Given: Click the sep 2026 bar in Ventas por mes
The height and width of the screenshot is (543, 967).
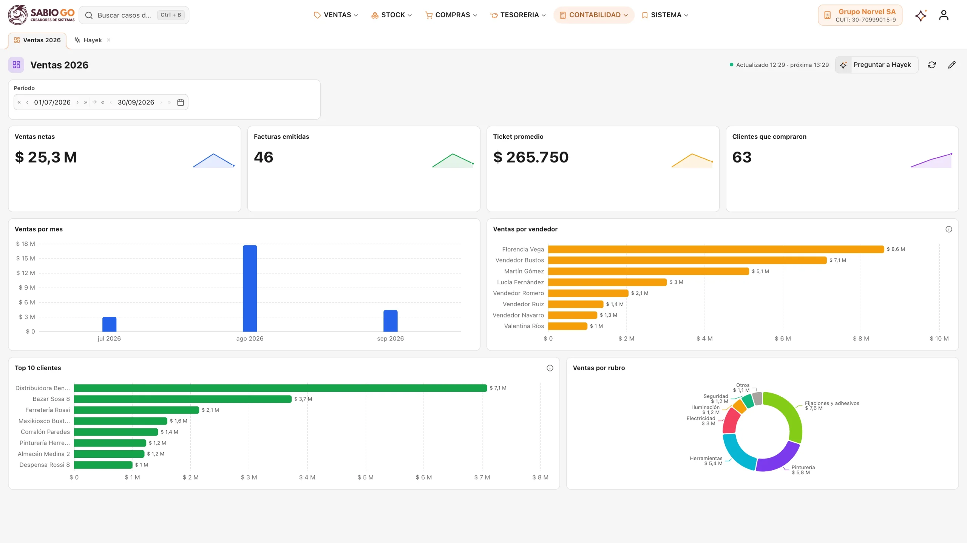Looking at the screenshot, I should tap(391, 321).
